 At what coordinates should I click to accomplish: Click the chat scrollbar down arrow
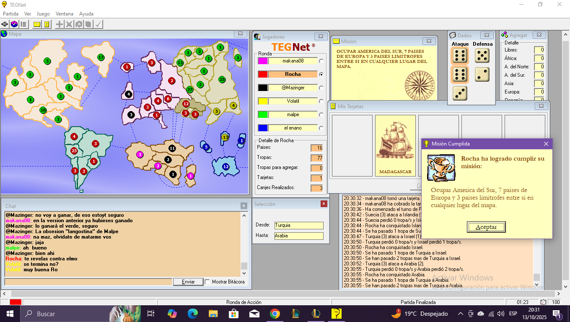(x=244, y=274)
